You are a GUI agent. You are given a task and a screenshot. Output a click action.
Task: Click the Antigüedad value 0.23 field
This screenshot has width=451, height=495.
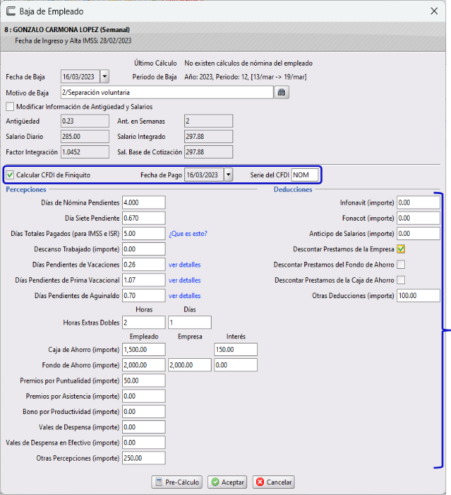(x=85, y=121)
